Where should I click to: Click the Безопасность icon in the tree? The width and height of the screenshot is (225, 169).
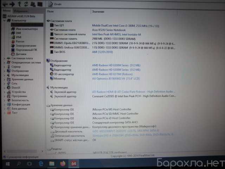[x=9, y=100]
